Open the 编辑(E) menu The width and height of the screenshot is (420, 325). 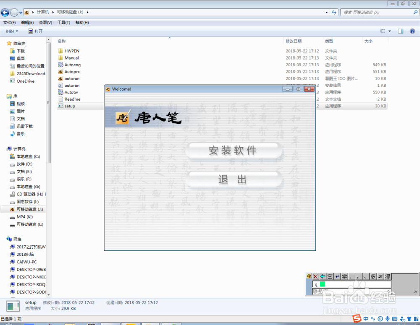(27, 23)
